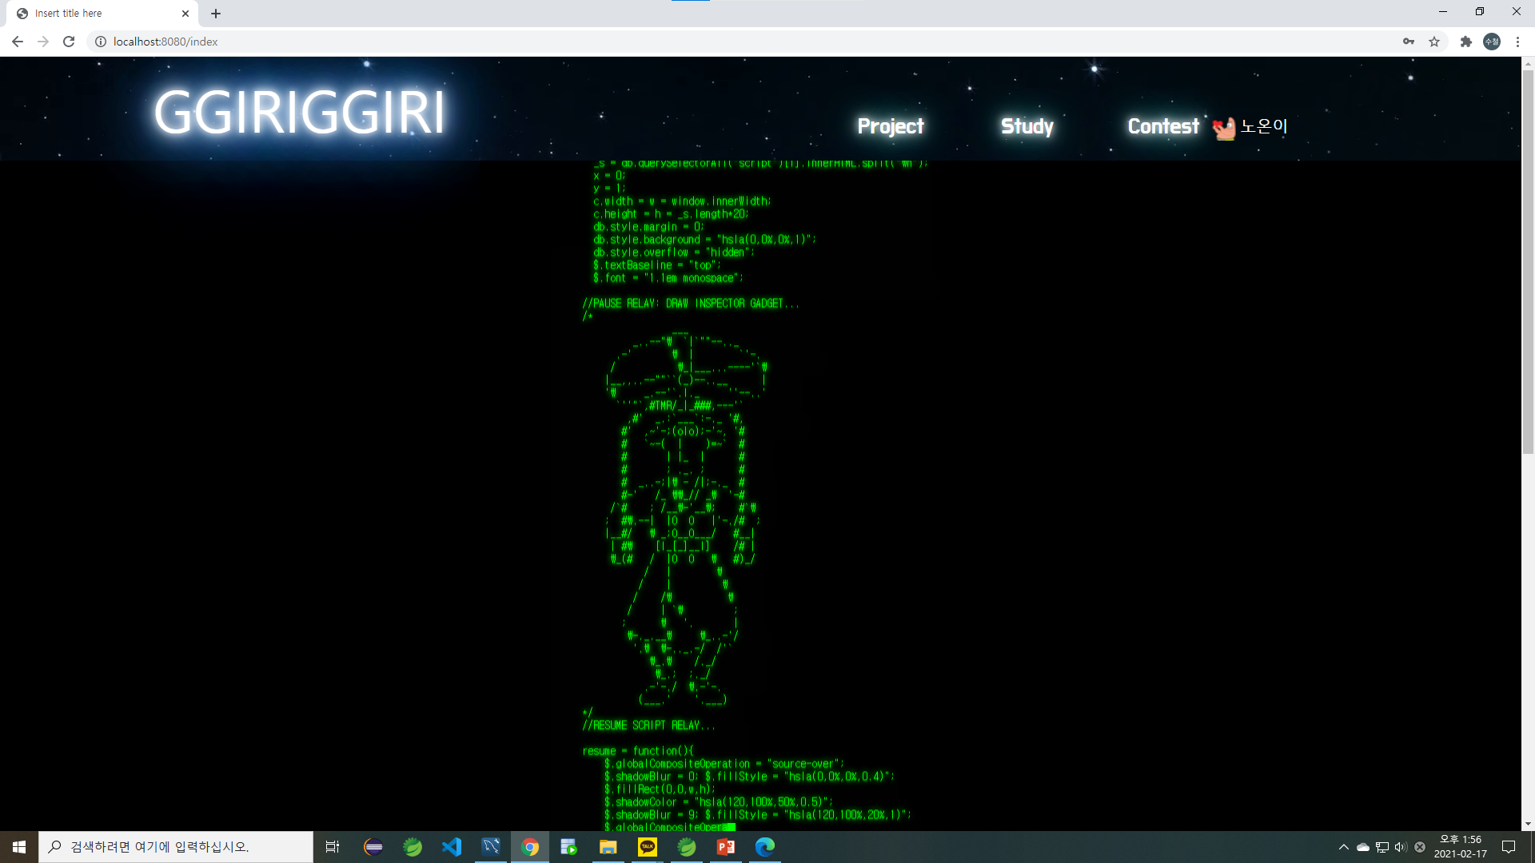The width and height of the screenshot is (1535, 863).
Task: Launch PowerPoint from the taskbar
Action: [x=726, y=846]
